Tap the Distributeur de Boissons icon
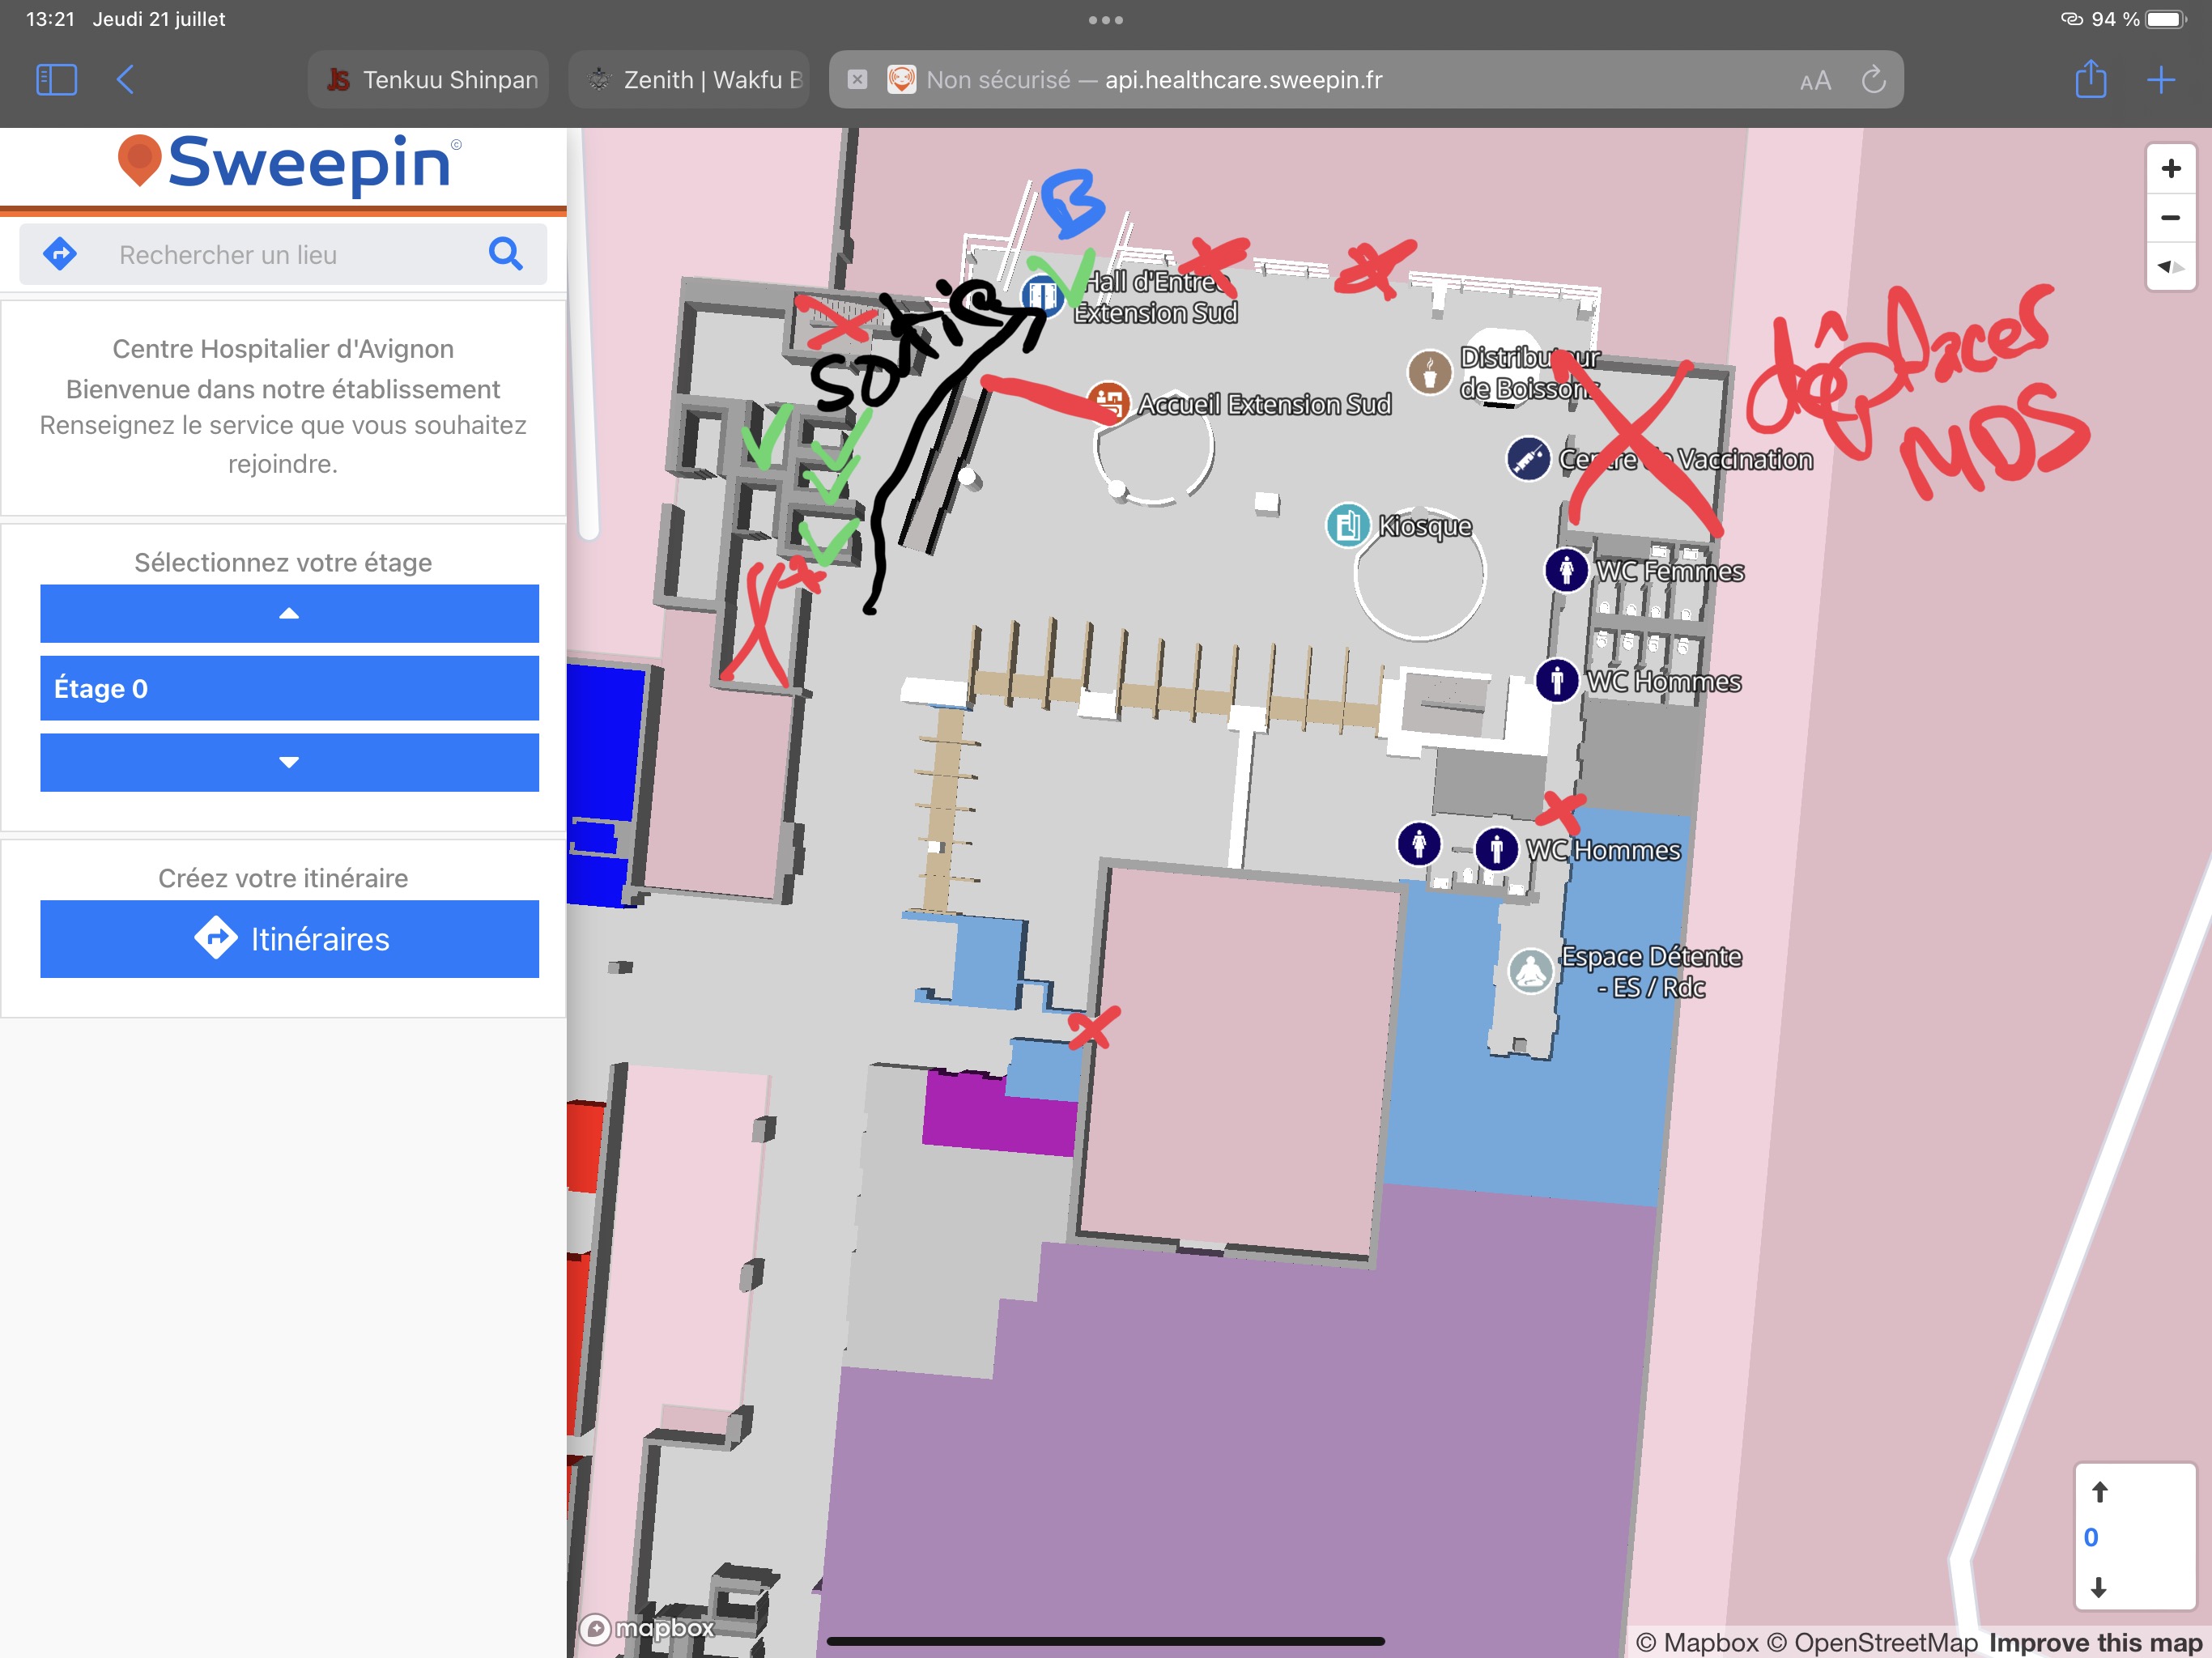The width and height of the screenshot is (2212, 1658). tap(1429, 372)
